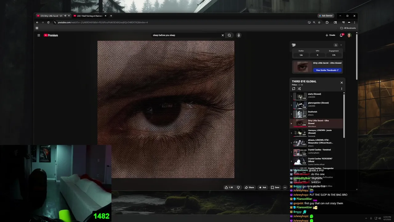Reload the YouTube page
The image size is (394, 222).
tap(48, 22)
